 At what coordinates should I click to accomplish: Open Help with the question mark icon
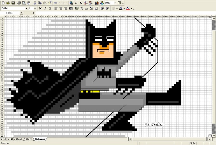(119, 3)
